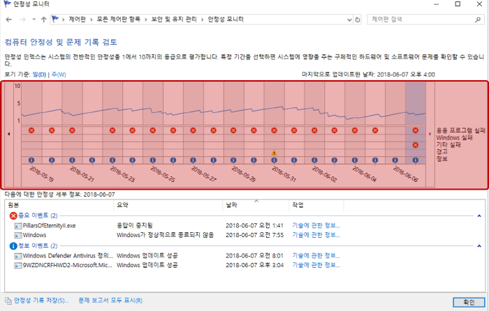
Task: Click the application failure icon for 2018-05-29
Action: [233, 130]
